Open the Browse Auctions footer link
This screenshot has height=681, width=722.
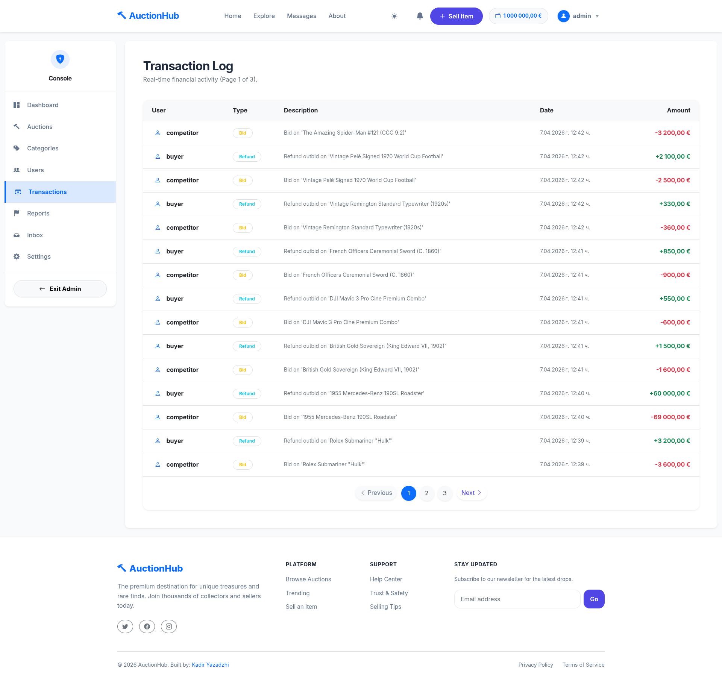point(308,579)
